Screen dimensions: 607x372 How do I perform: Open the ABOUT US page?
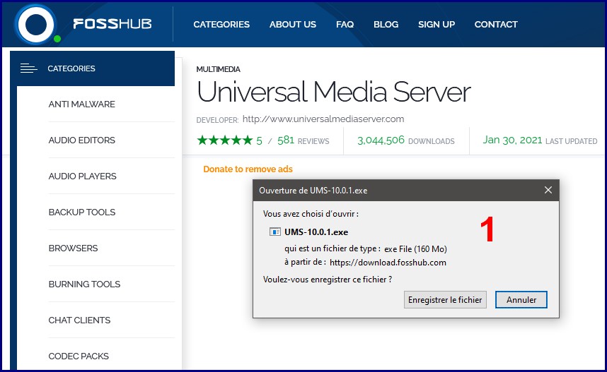point(293,24)
